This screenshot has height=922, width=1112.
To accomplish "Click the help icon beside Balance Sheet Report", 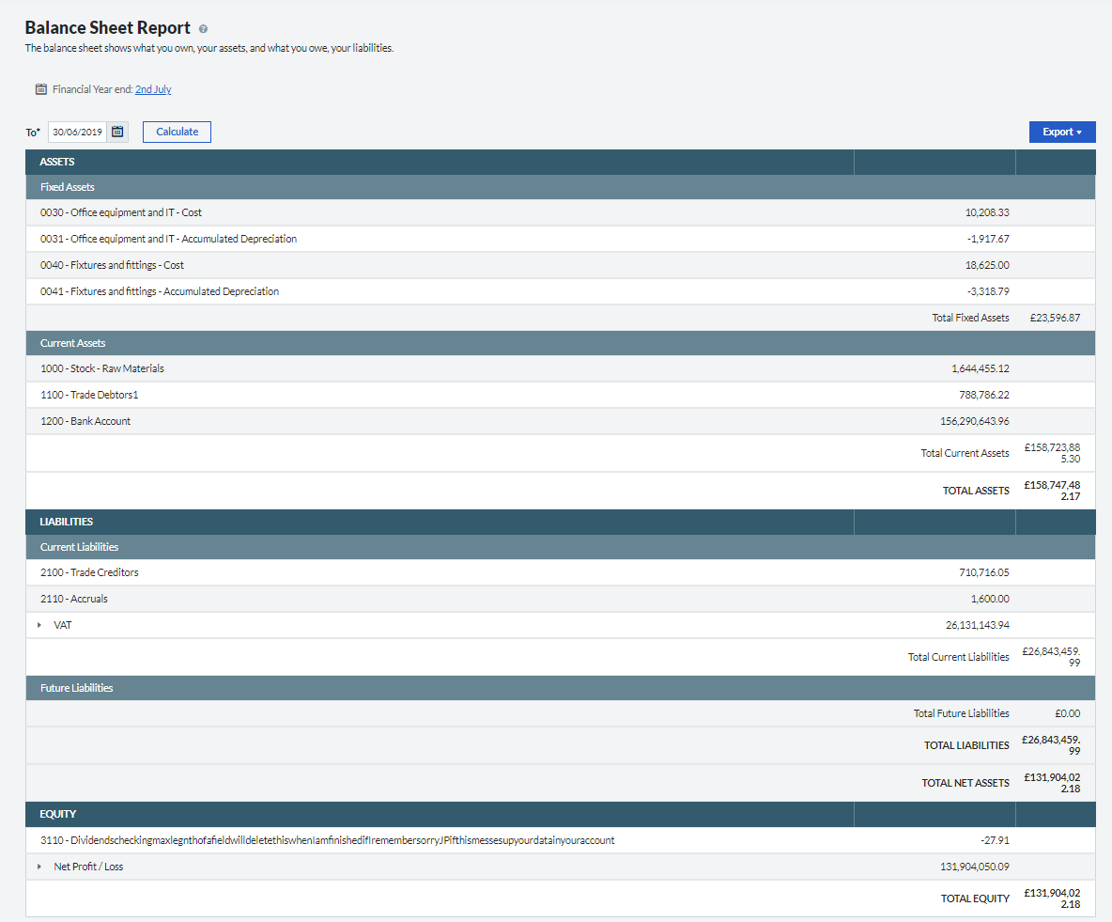I will tap(204, 29).
